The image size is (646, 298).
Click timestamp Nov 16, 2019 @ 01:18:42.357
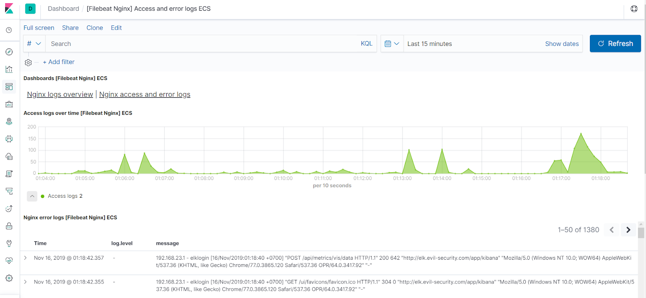69,258
